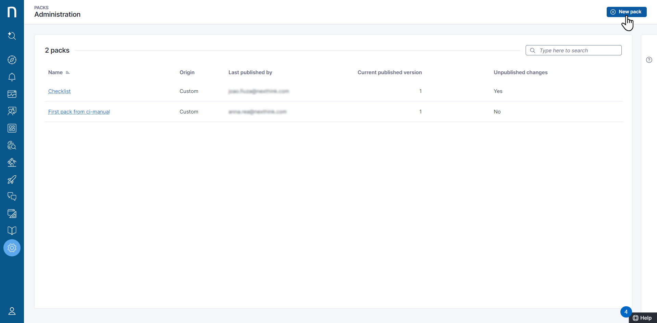Click the question mark help icon
This screenshot has height=323, width=657.
click(649, 60)
